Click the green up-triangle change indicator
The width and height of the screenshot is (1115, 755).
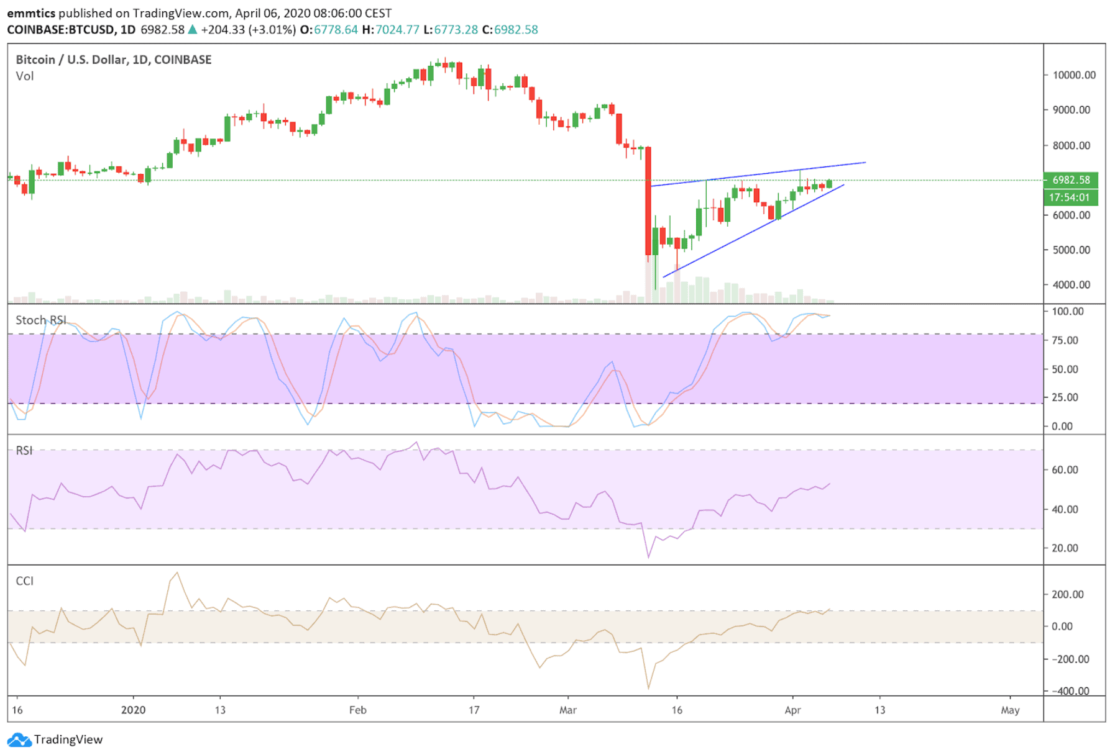click(193, 29)
